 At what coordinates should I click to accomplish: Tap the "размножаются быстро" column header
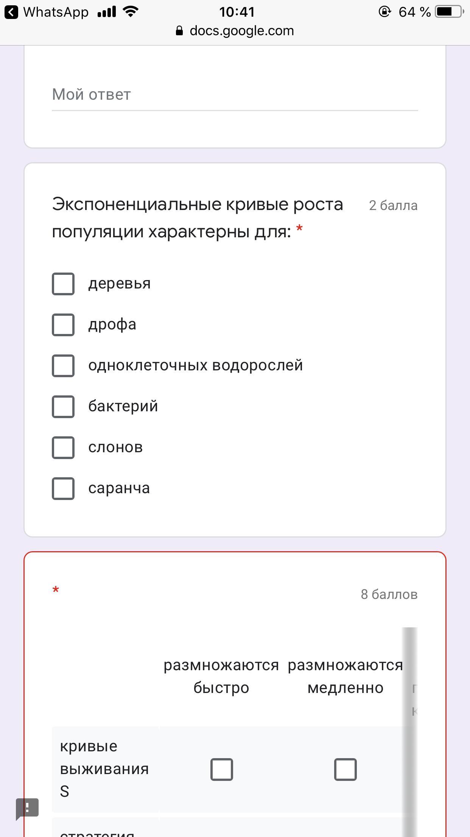[221, 676]
